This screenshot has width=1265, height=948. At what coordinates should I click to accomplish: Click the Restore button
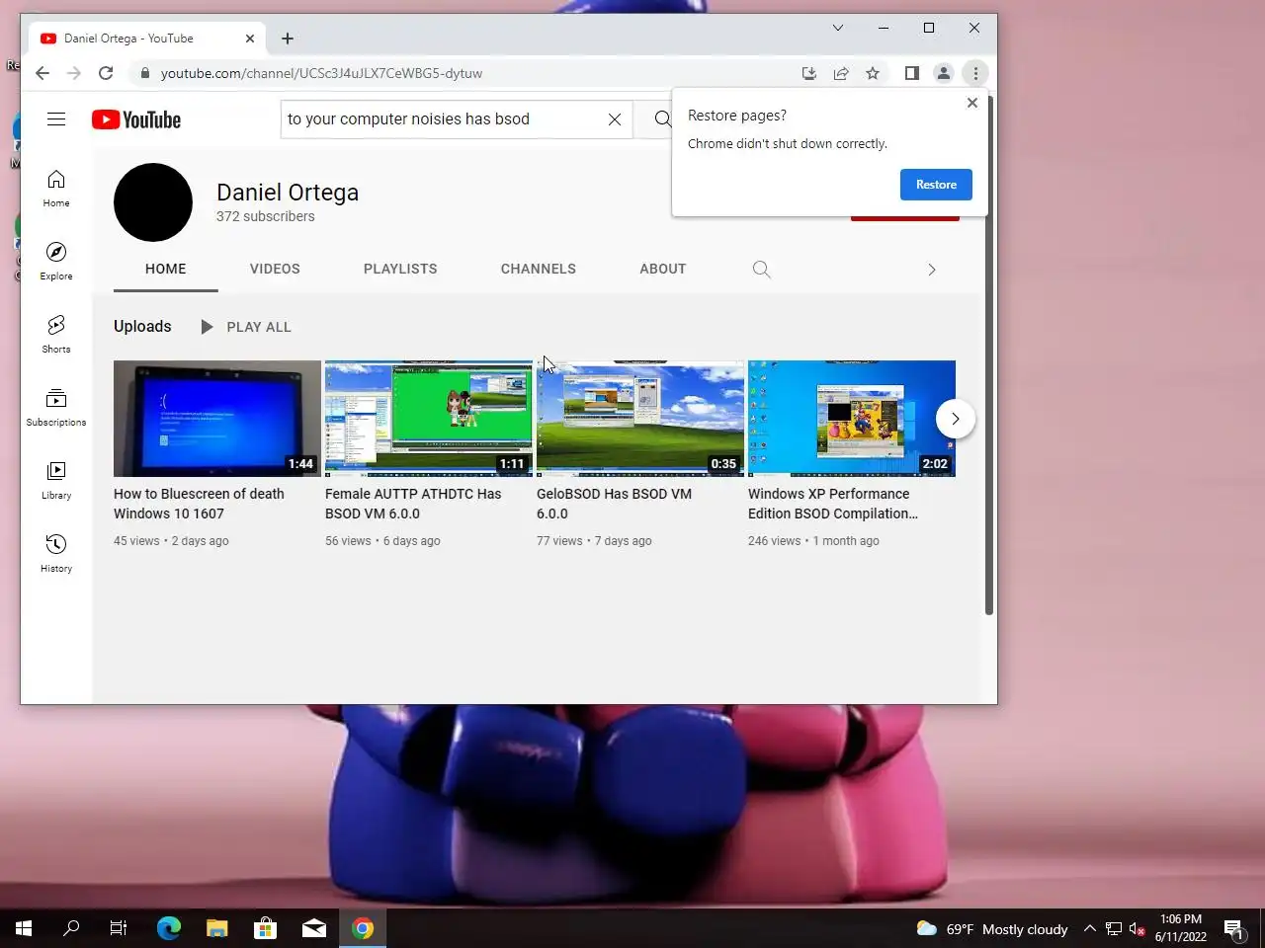(936, 185)
